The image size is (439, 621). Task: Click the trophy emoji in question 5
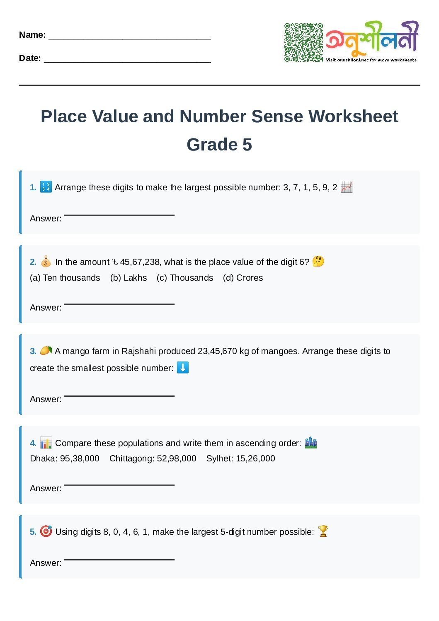(x=323, y=531)
